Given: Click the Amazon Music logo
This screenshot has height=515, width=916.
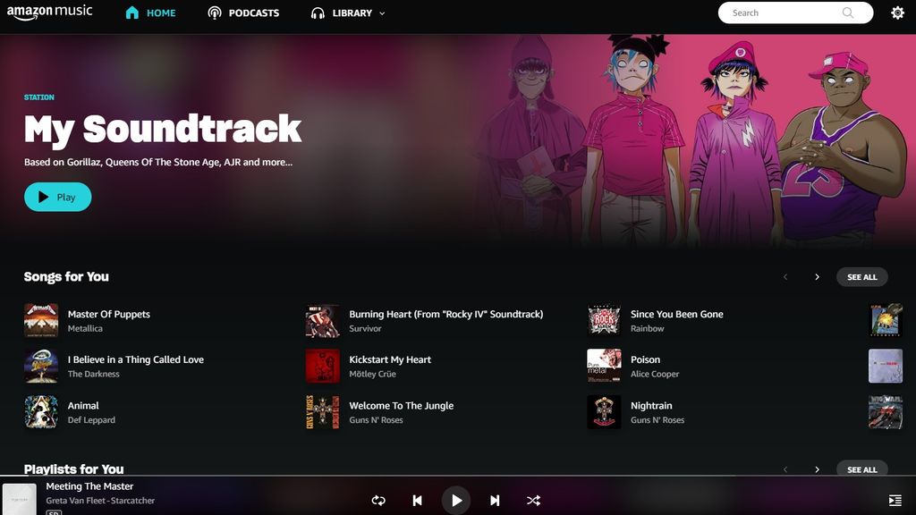Looking at the screenshot, I should click(x=49, y=13).
